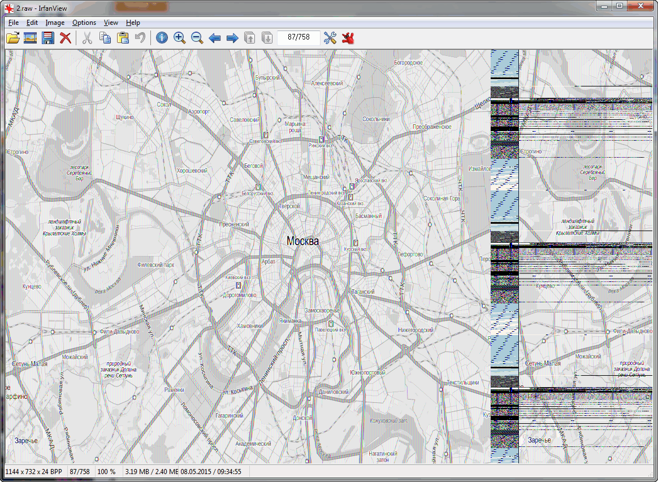Open settings via wrench and screwdriver icon

click(330, 38)
